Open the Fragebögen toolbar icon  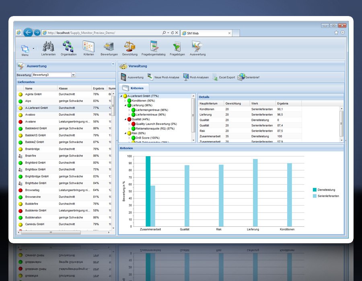(x=177, y=46)
